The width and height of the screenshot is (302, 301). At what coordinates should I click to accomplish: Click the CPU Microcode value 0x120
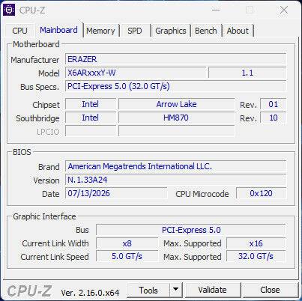click(x=261, y=193)
